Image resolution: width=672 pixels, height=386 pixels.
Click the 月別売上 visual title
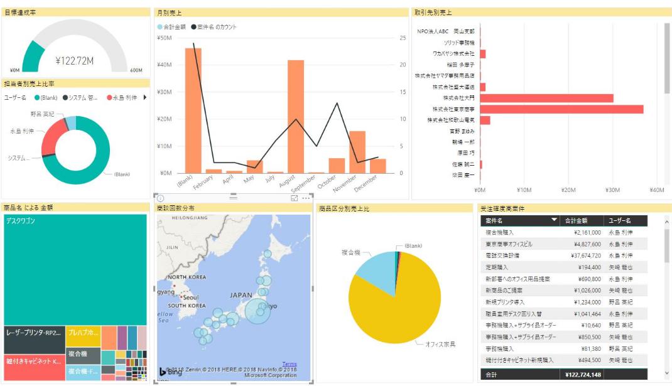point(170,13)
